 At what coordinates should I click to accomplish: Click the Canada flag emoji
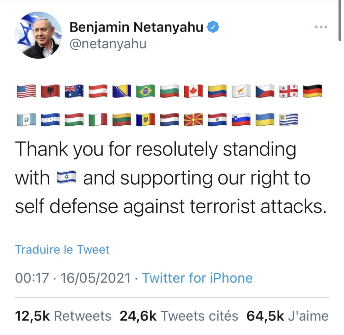pyautogui.click(x=193, y=91)
